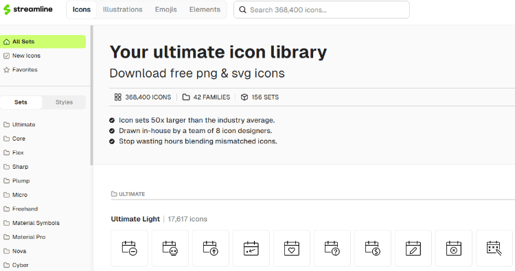Focus the Search 368,400 icons field
Viewport: 515px width, 271px height.
tap(321, 10)
